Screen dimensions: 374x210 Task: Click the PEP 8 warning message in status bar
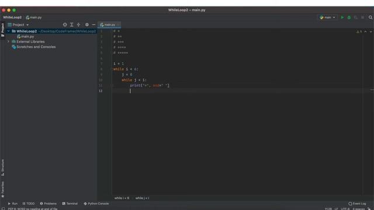coord(33,209)
